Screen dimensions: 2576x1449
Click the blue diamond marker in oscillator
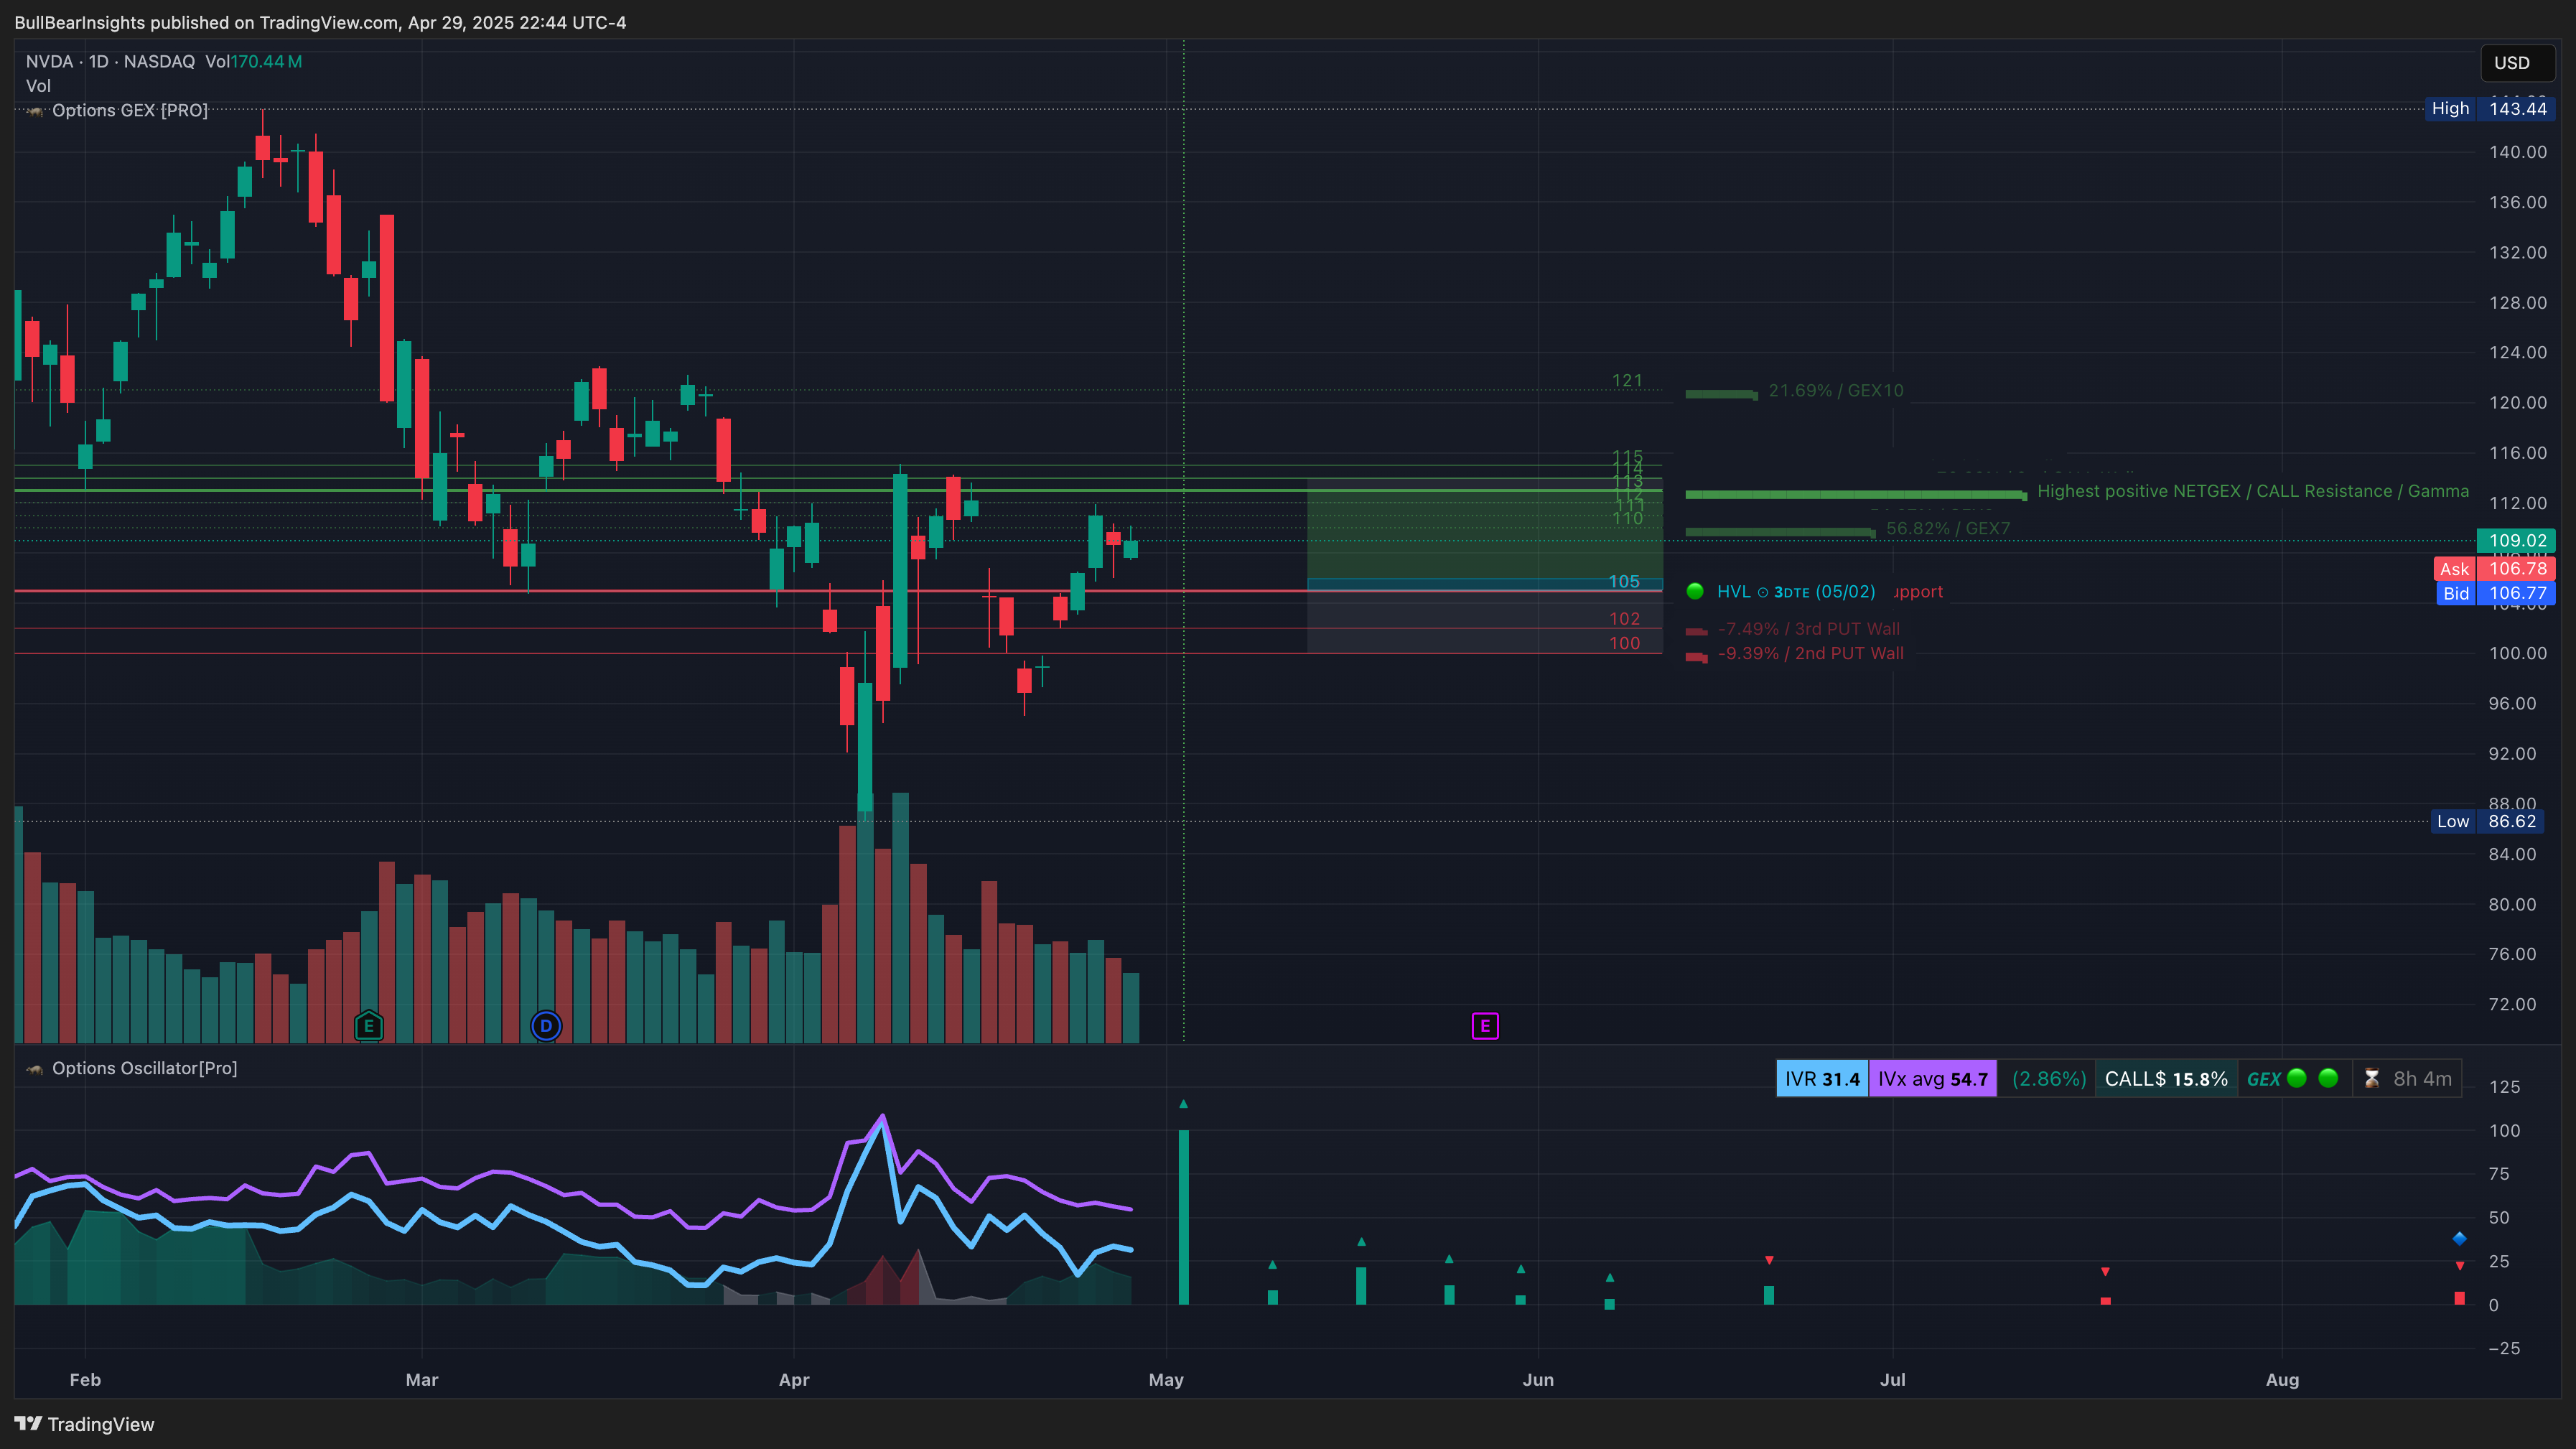coord(2460,1239)
